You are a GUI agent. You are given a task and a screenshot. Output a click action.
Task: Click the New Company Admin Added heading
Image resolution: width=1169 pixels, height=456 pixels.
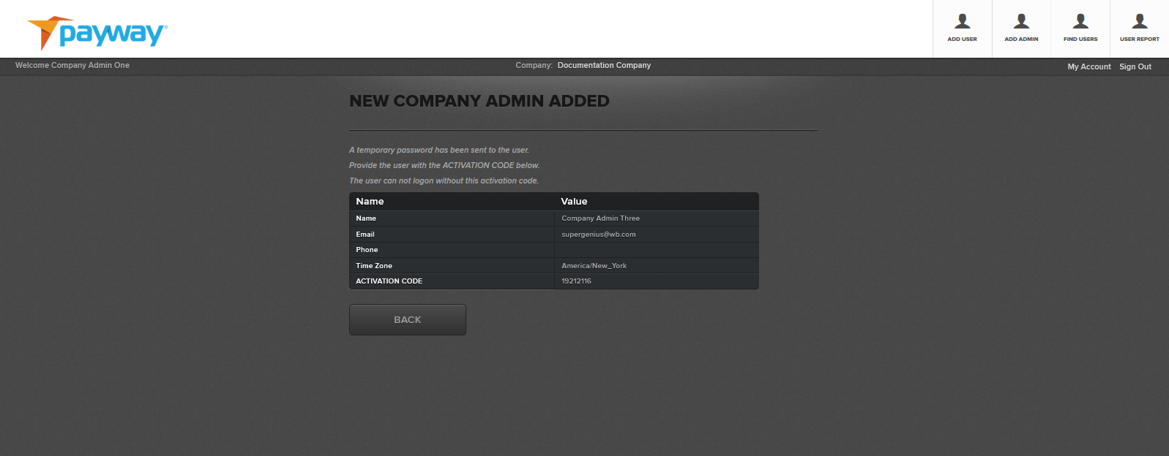[479, 102]
